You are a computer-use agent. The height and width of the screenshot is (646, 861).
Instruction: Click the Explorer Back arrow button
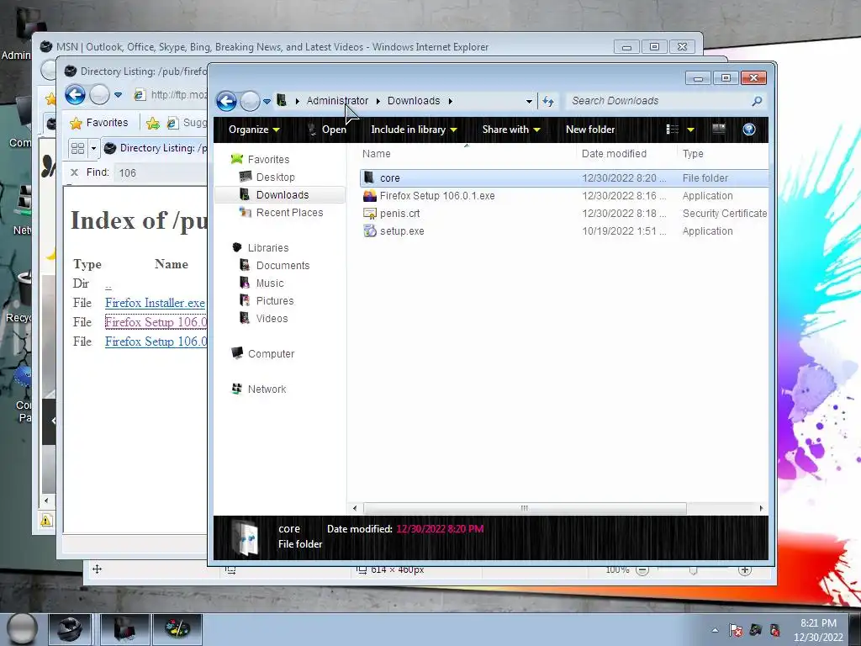226,101
